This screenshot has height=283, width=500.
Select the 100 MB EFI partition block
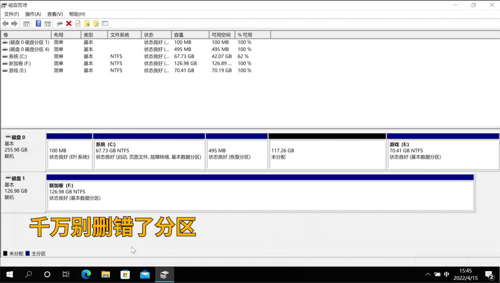coord(69,151)
